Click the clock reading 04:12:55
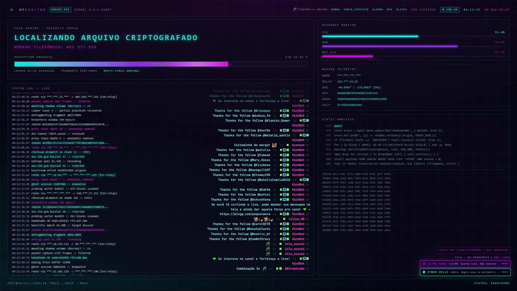This screenshot has width=517, height=291. point(471,9)
